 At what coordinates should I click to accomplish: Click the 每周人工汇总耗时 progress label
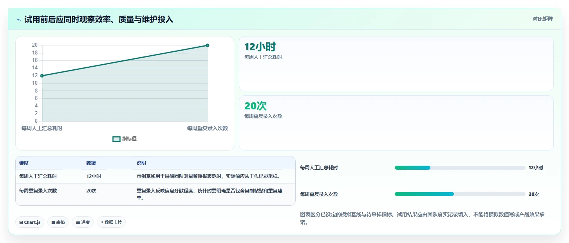point(319,168)
